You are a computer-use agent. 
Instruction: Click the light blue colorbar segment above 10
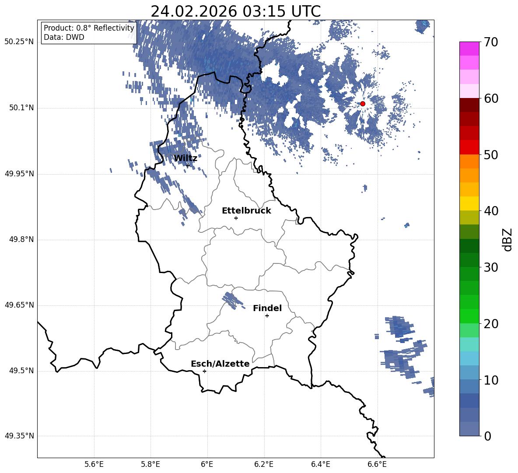[469, 373]
